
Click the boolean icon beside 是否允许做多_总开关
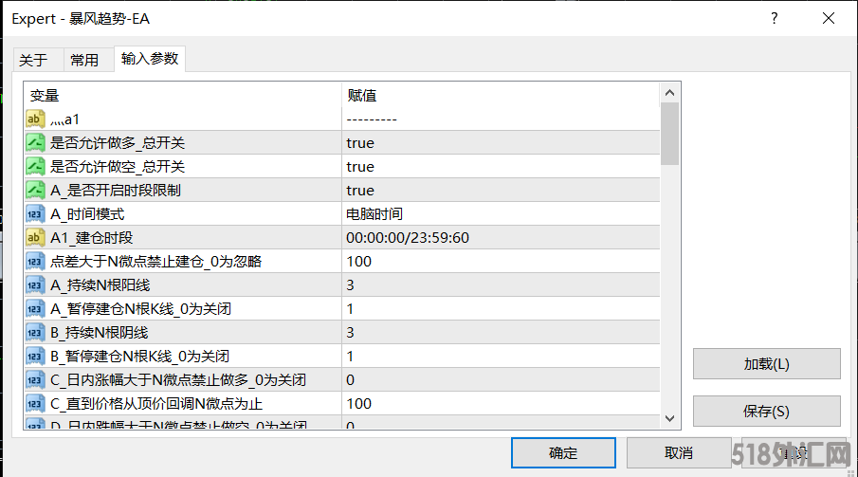35,142
